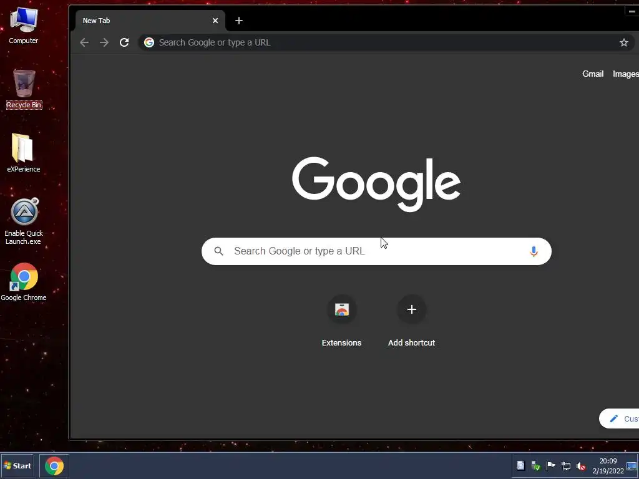Click the forward navigation arrow
Screen dimensions: 639x479
(x=104, y=42)
